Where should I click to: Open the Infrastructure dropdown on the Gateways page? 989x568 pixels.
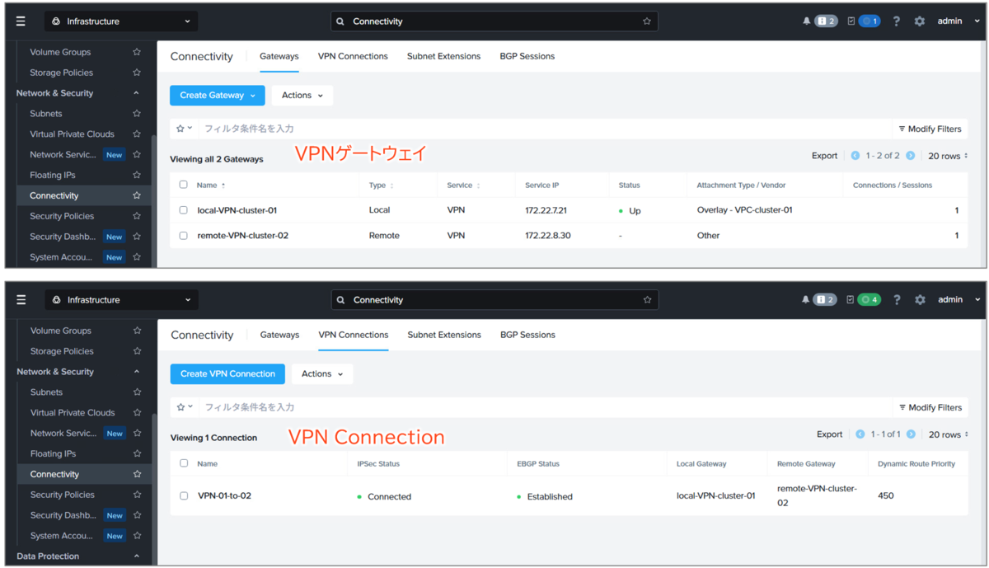click(120, 21)
